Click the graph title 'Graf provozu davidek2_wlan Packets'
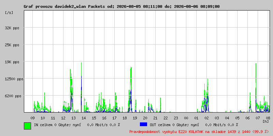273x136 pixels. [x=64, y=6]
